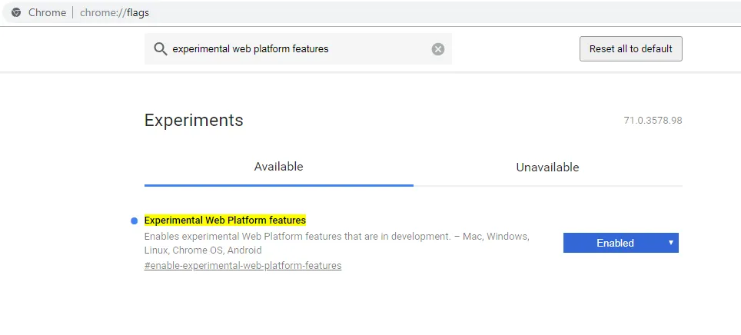Screen dimensions: 741x335
Task: Click the blue underline beneath the Available tab
Action: [x=278, y=185]
